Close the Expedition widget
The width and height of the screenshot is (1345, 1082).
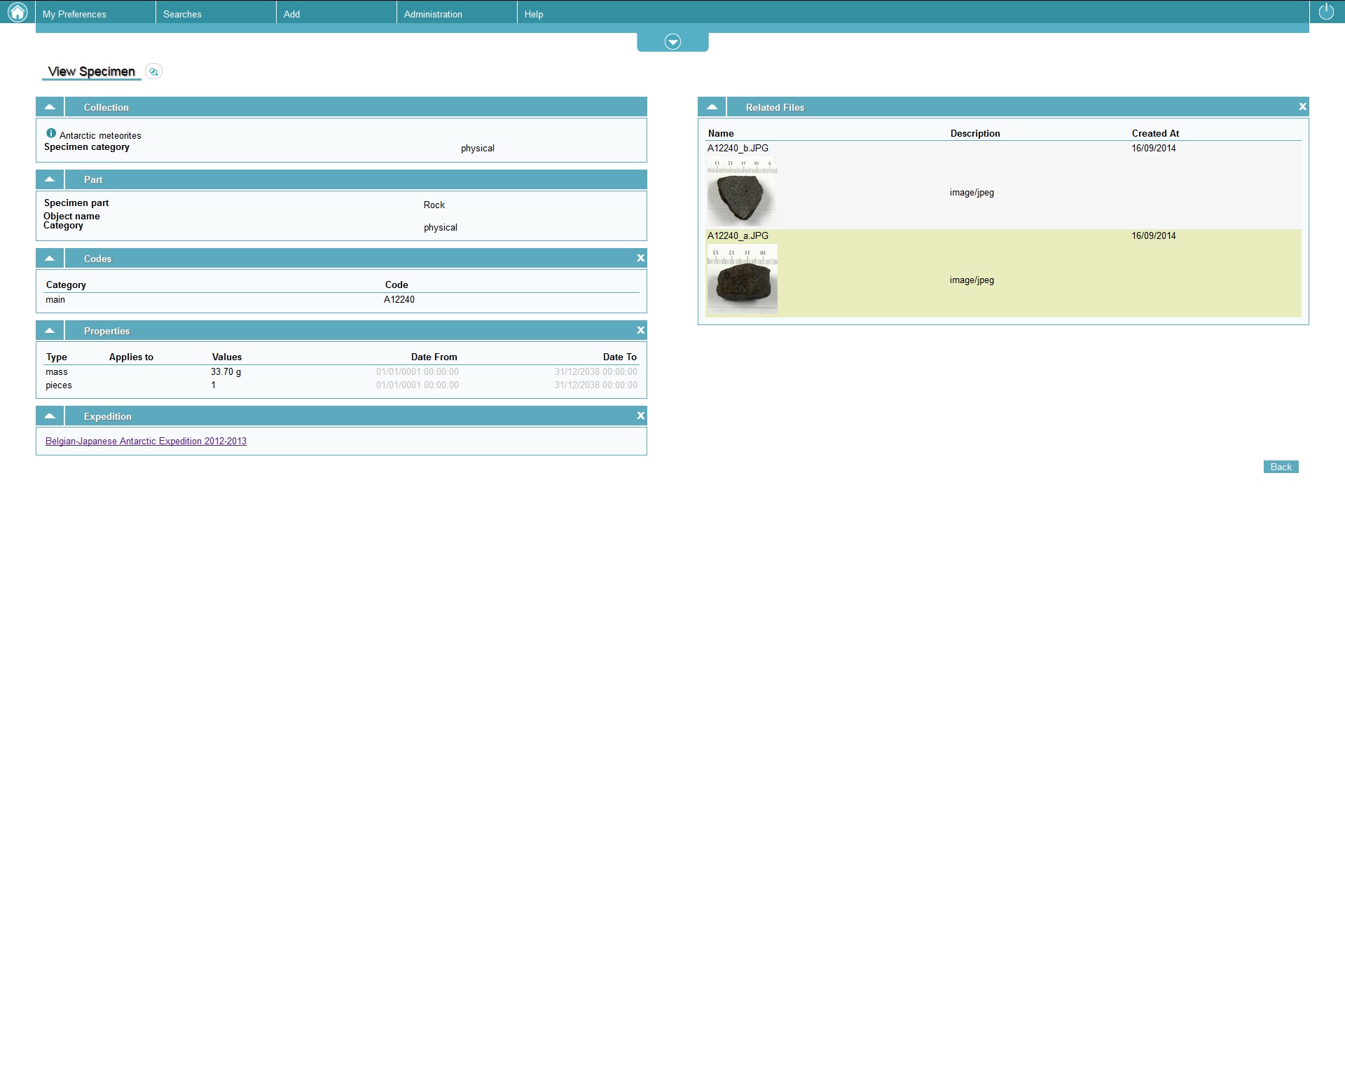640,416
